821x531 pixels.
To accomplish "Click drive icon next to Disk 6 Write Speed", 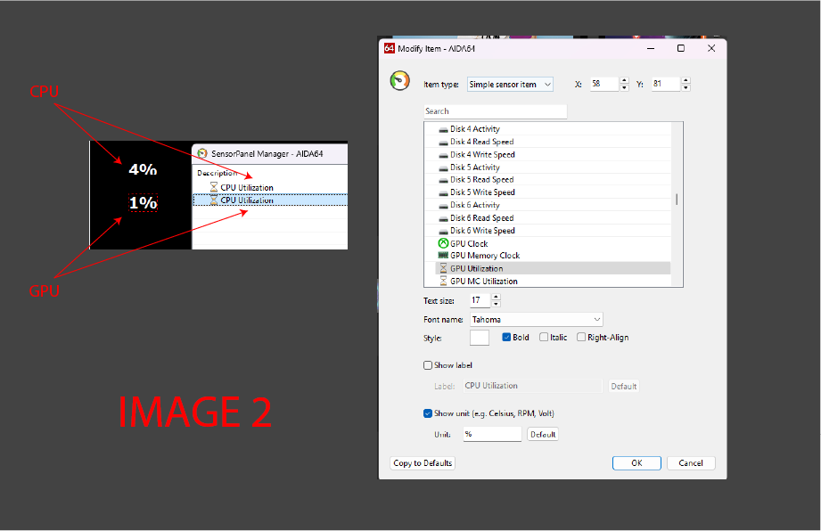I will [444, 231].
